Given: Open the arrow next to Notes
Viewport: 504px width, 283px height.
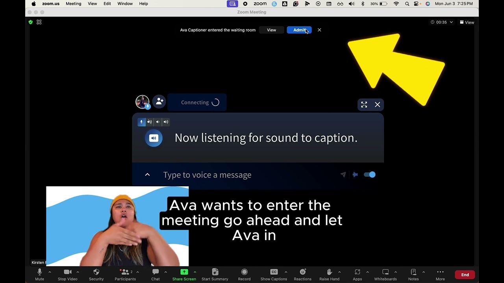Looking at the screenshot, I should pyautogui.click(x=424, y=272).
